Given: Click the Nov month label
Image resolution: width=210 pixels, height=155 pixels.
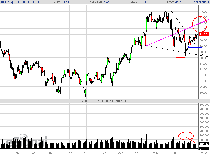Looking at the screenshot, I should coord(52,153).
